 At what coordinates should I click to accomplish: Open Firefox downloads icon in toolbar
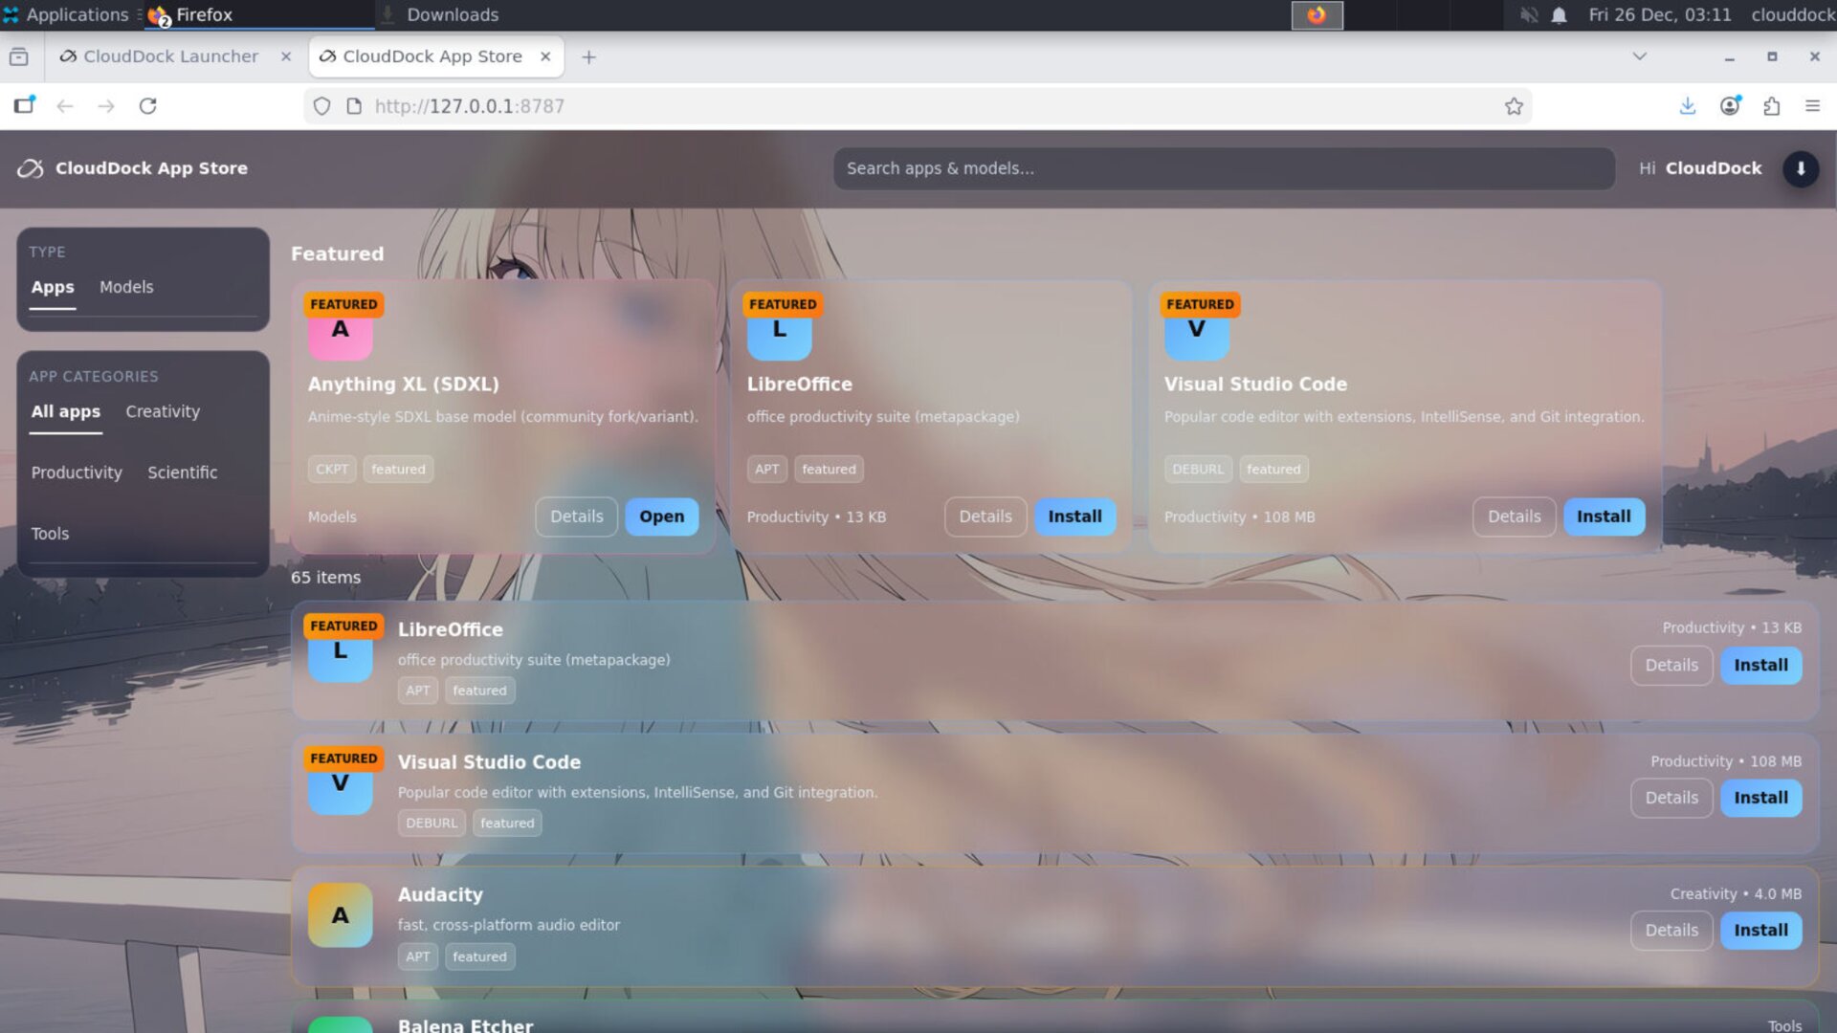click(x=1688, y=106)
